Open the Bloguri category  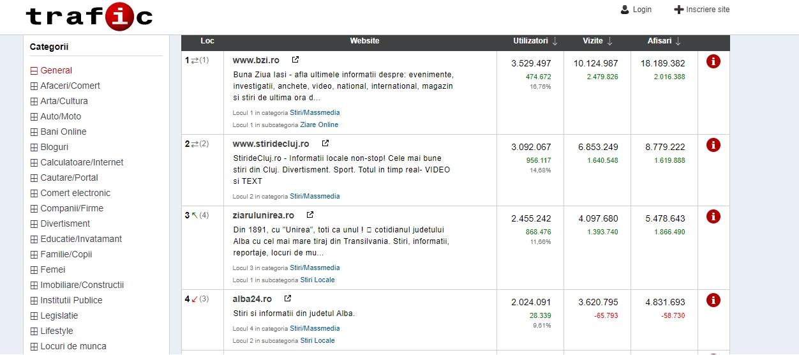[54, 147]
